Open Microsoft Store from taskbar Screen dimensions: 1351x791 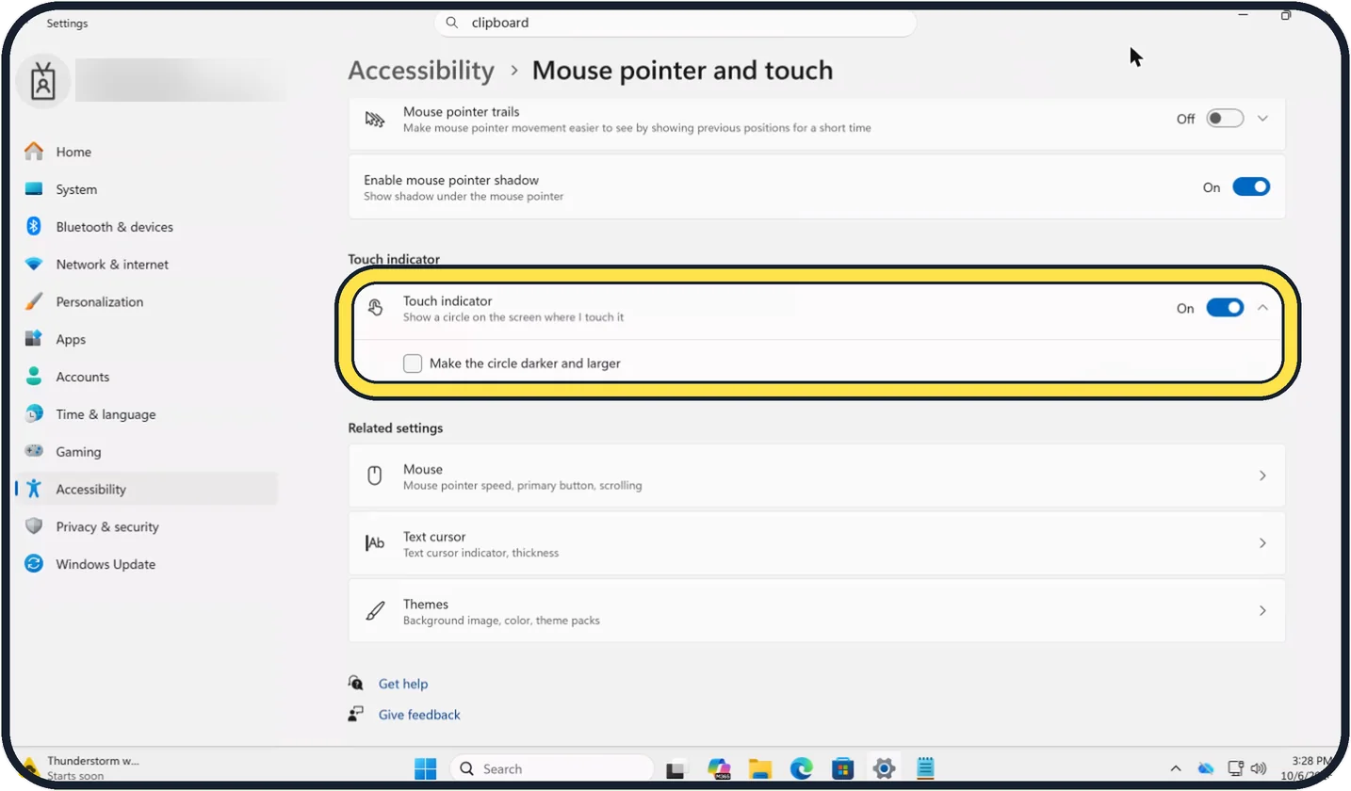pyautogui.click(x=842, y=768)
